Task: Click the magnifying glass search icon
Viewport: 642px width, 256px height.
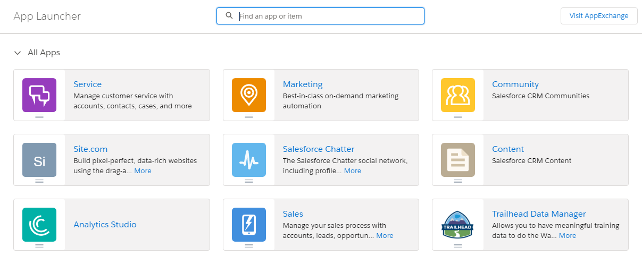Action: pyautogui.click(x=229, y=16)
